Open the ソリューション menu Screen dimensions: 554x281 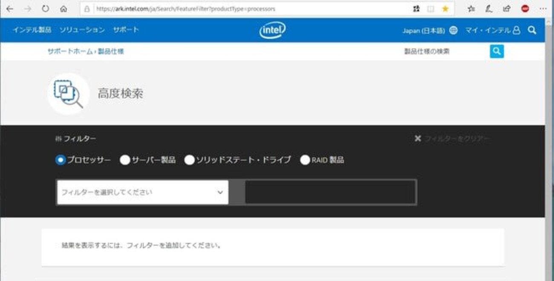82,30
